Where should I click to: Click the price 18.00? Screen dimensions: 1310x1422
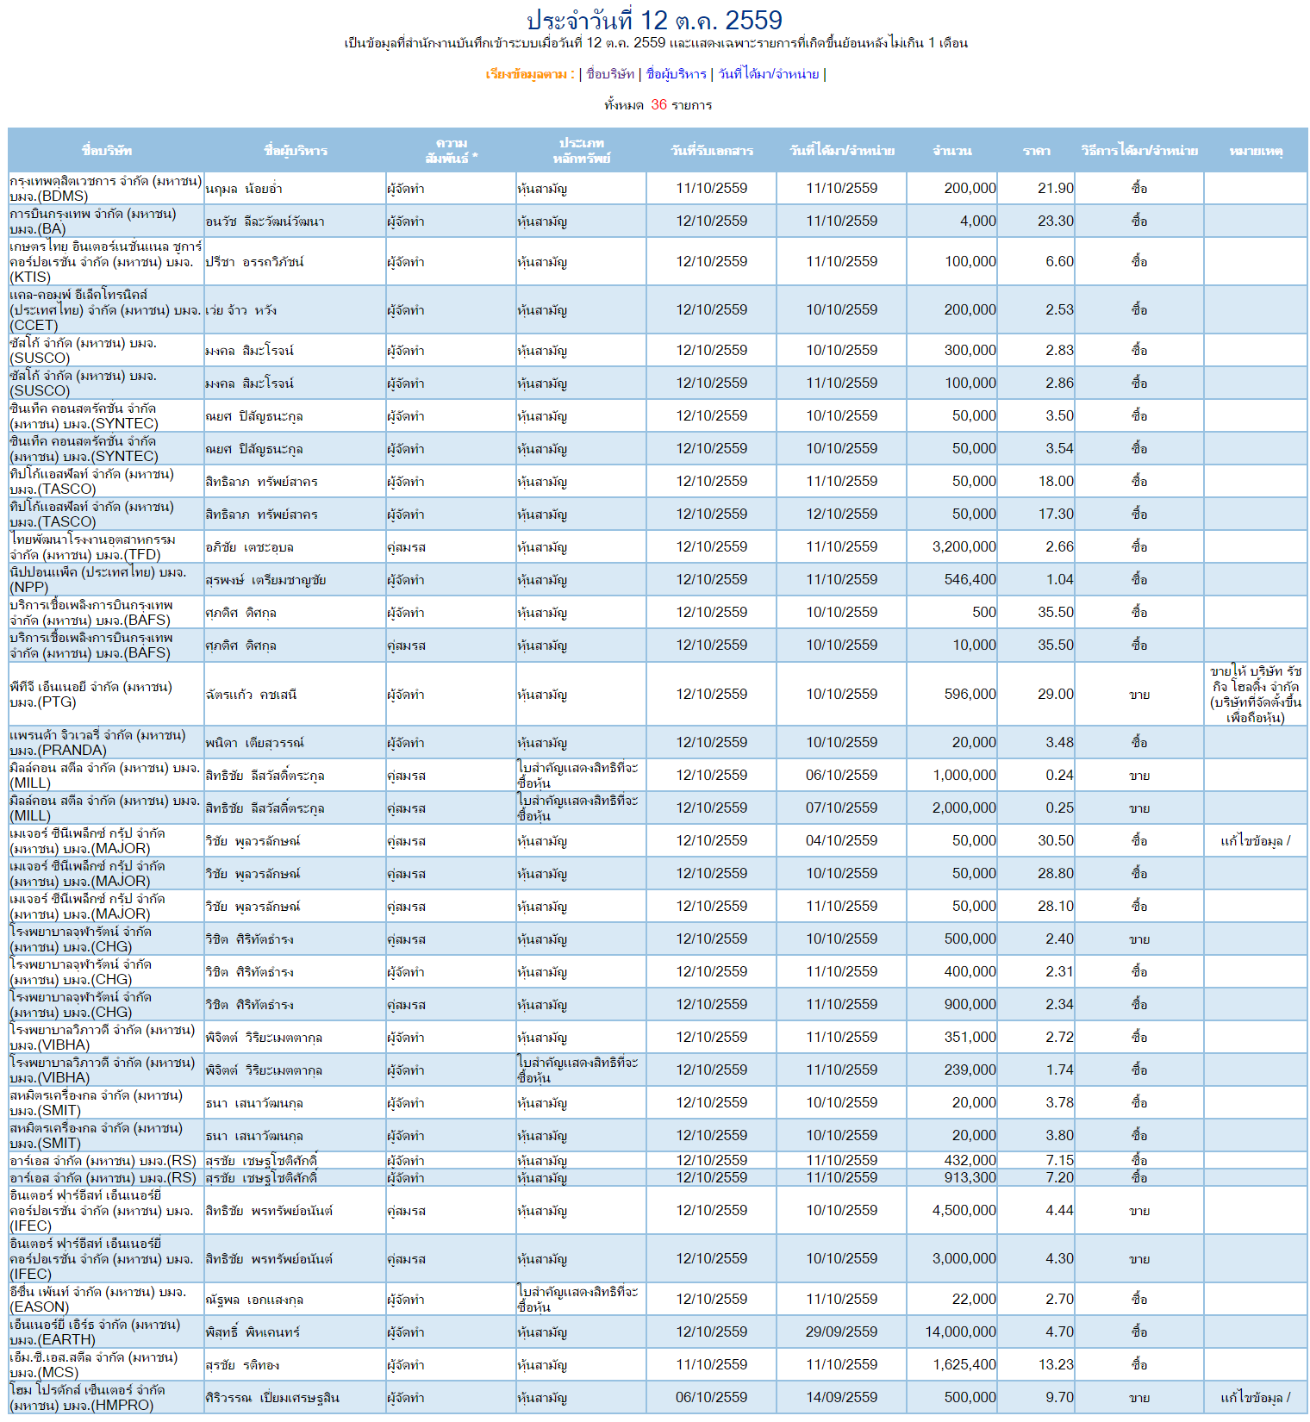click(1056, 482)
